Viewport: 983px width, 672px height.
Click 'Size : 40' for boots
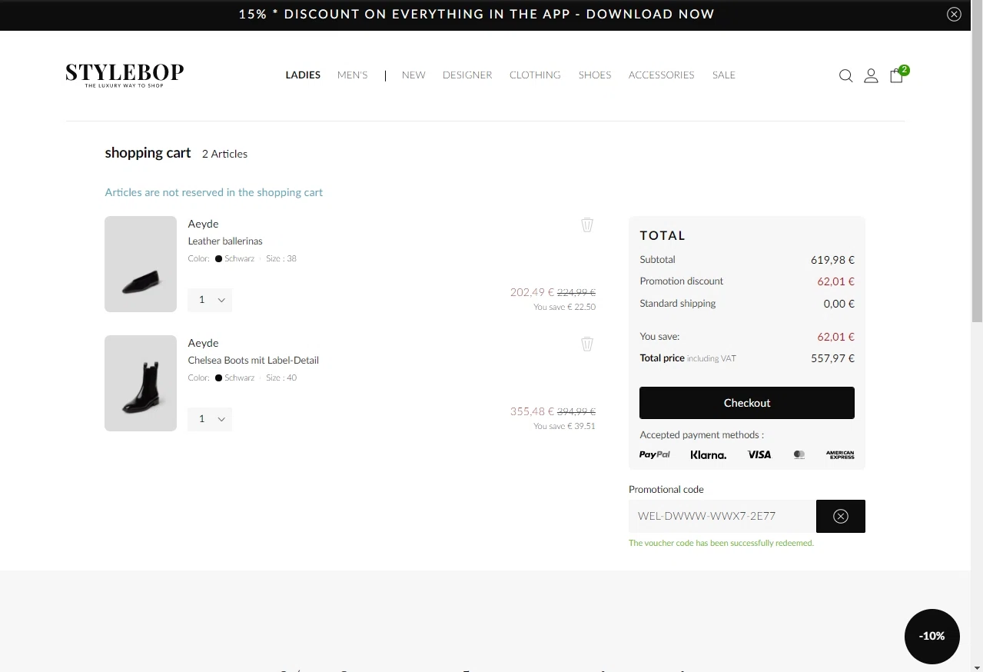click(281, 378)
